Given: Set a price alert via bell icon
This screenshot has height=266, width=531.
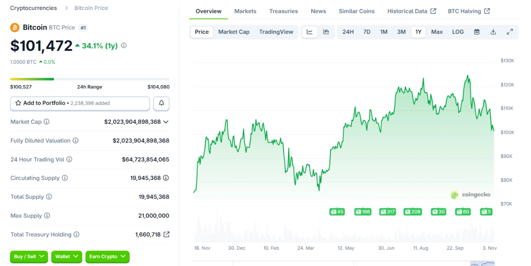Looking at the screenshot, I should point(161,103).
